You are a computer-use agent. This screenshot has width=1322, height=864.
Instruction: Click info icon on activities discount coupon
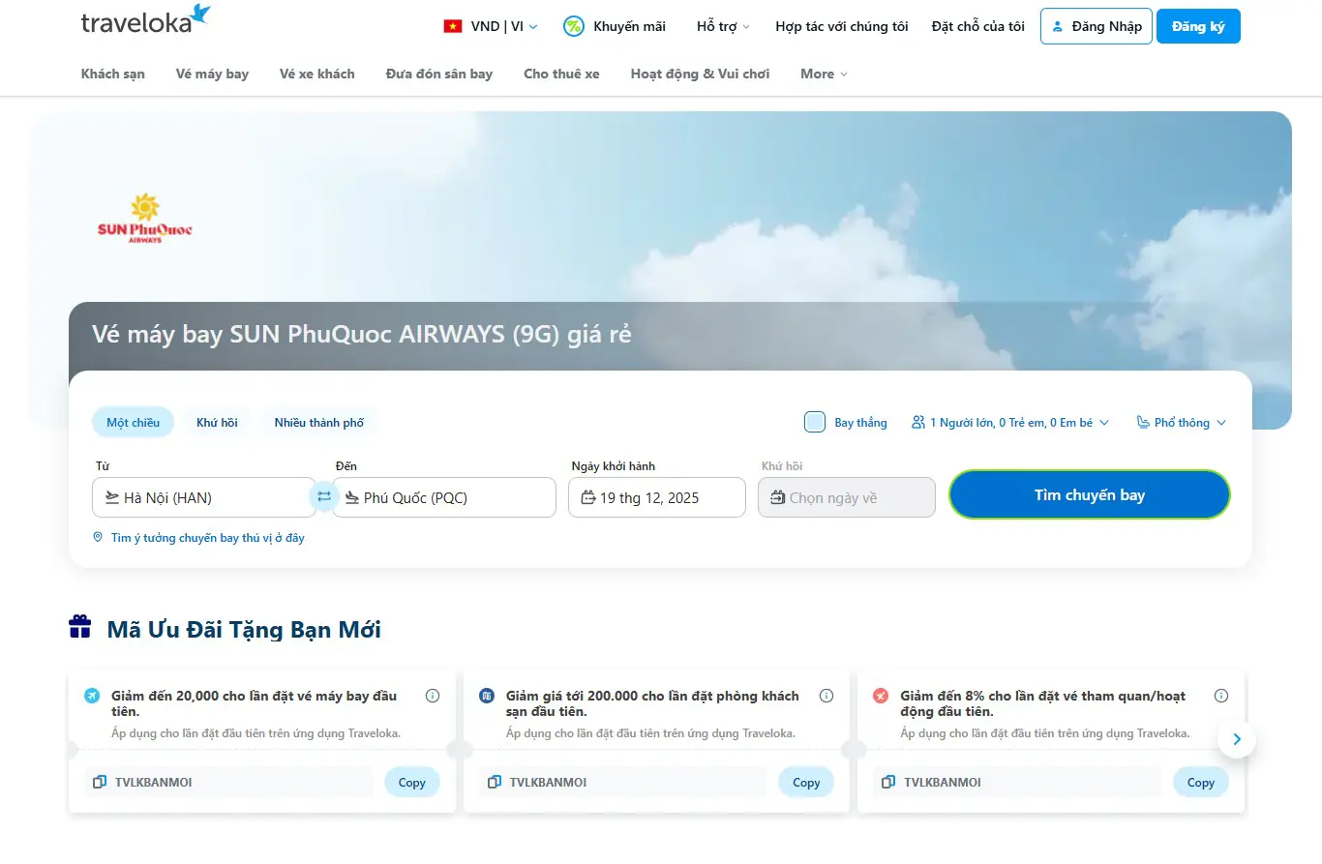[1221, 696]
